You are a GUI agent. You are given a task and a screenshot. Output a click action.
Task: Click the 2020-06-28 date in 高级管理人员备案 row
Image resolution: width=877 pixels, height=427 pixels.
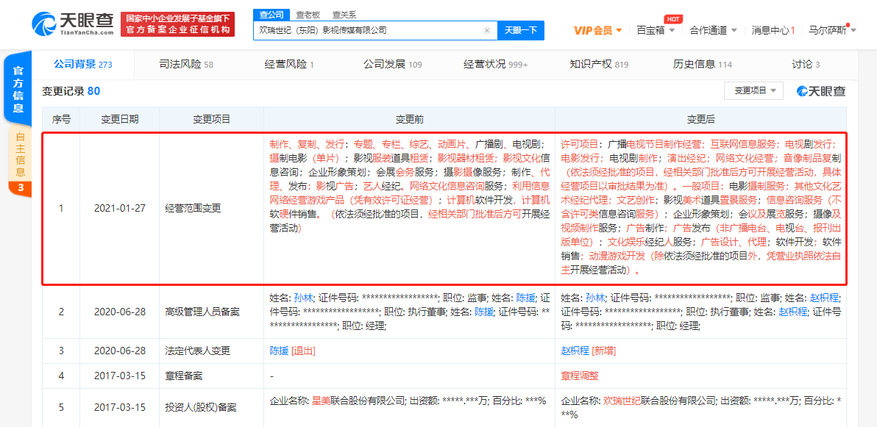[120, 312]
